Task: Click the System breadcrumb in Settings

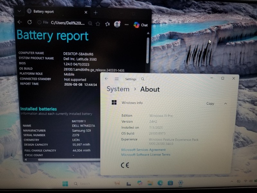Action: point(118,89)
